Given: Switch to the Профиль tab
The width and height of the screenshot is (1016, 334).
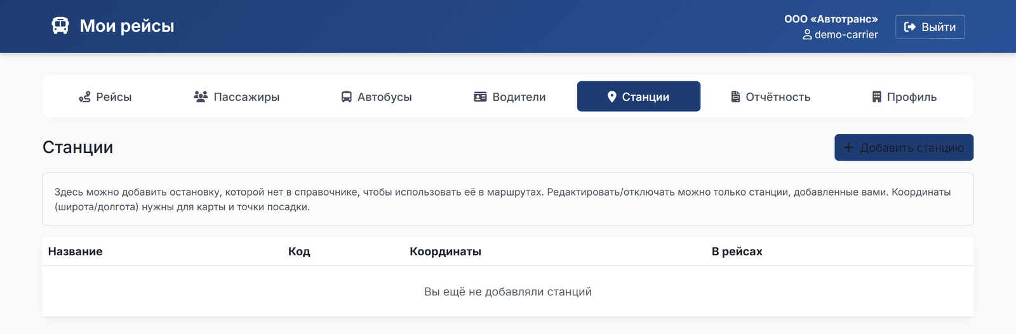Looking at the screenshot, I should [904, 97].
